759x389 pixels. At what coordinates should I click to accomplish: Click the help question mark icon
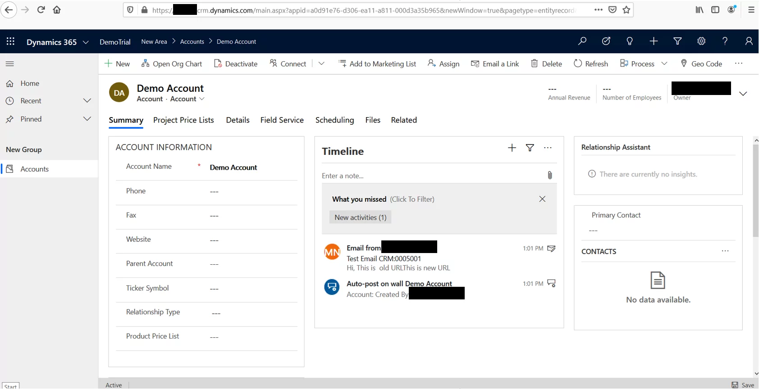(725, 41)
